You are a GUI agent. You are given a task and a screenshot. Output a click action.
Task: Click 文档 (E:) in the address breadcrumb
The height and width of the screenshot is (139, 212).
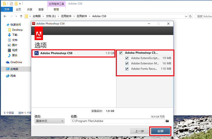point(51,16)
